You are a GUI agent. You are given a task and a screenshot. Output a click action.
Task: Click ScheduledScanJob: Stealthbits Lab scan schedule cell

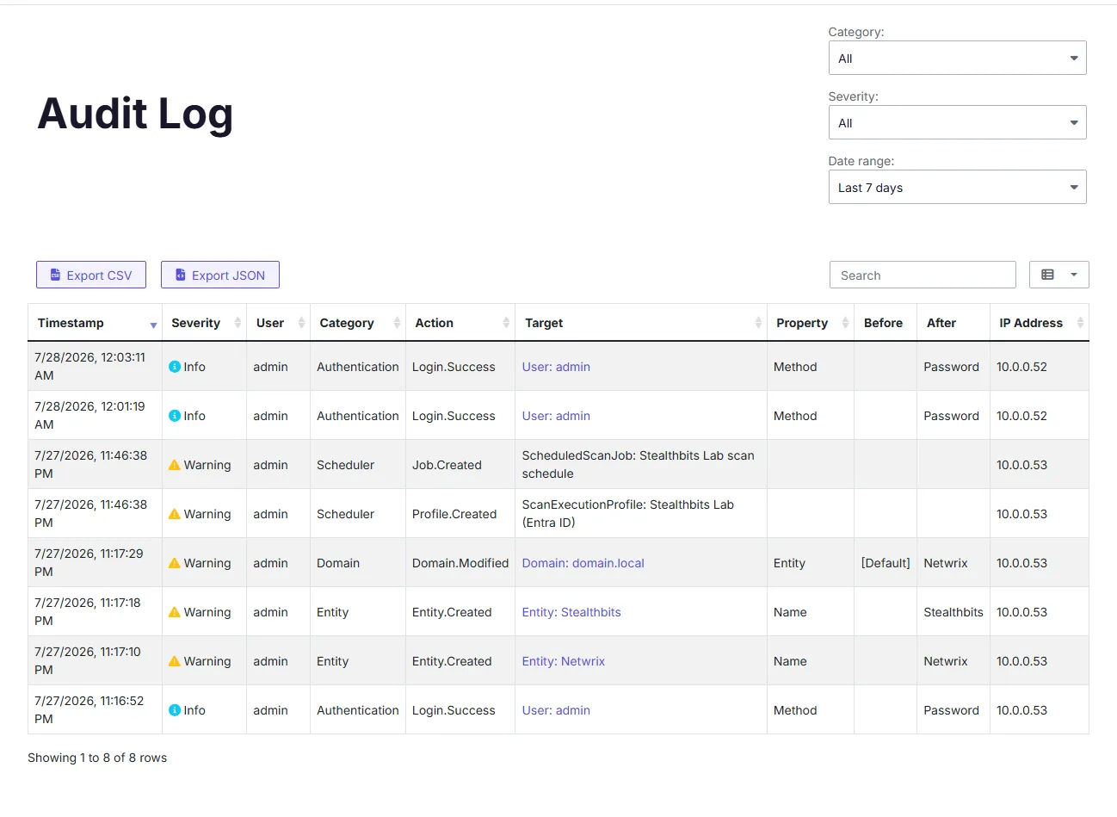tap(640, 465)
